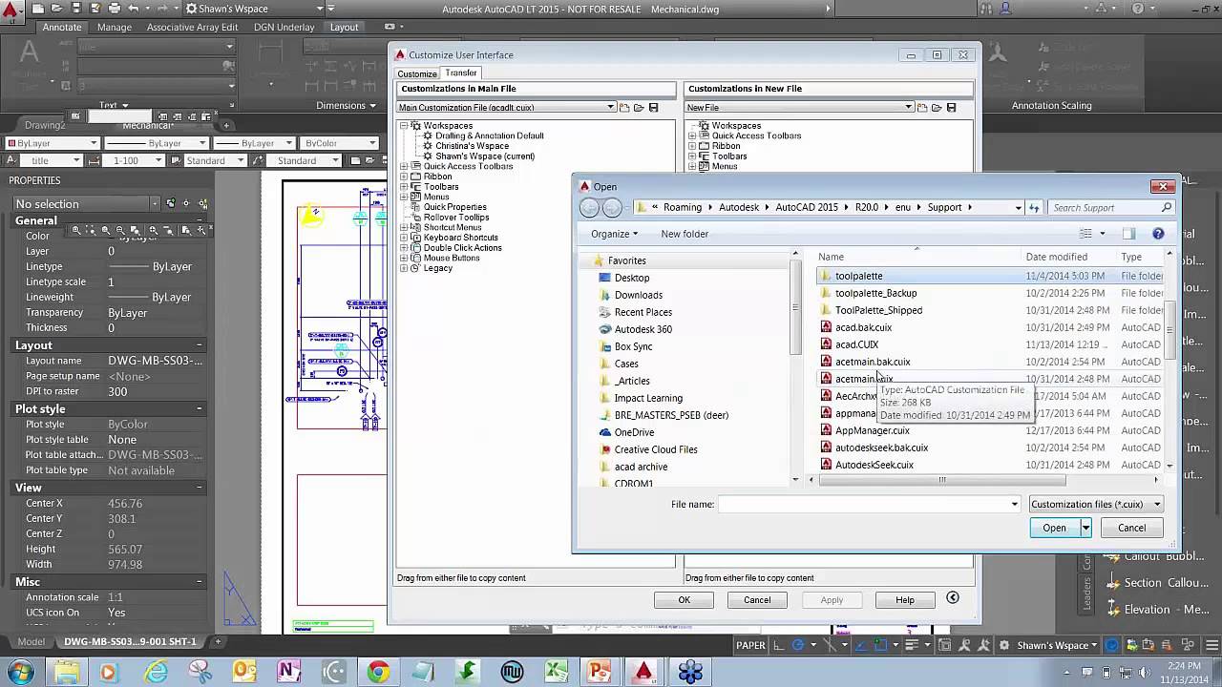Switch to Drawing2 document tab
1222x687 pixels.
[x=45, y=125]
